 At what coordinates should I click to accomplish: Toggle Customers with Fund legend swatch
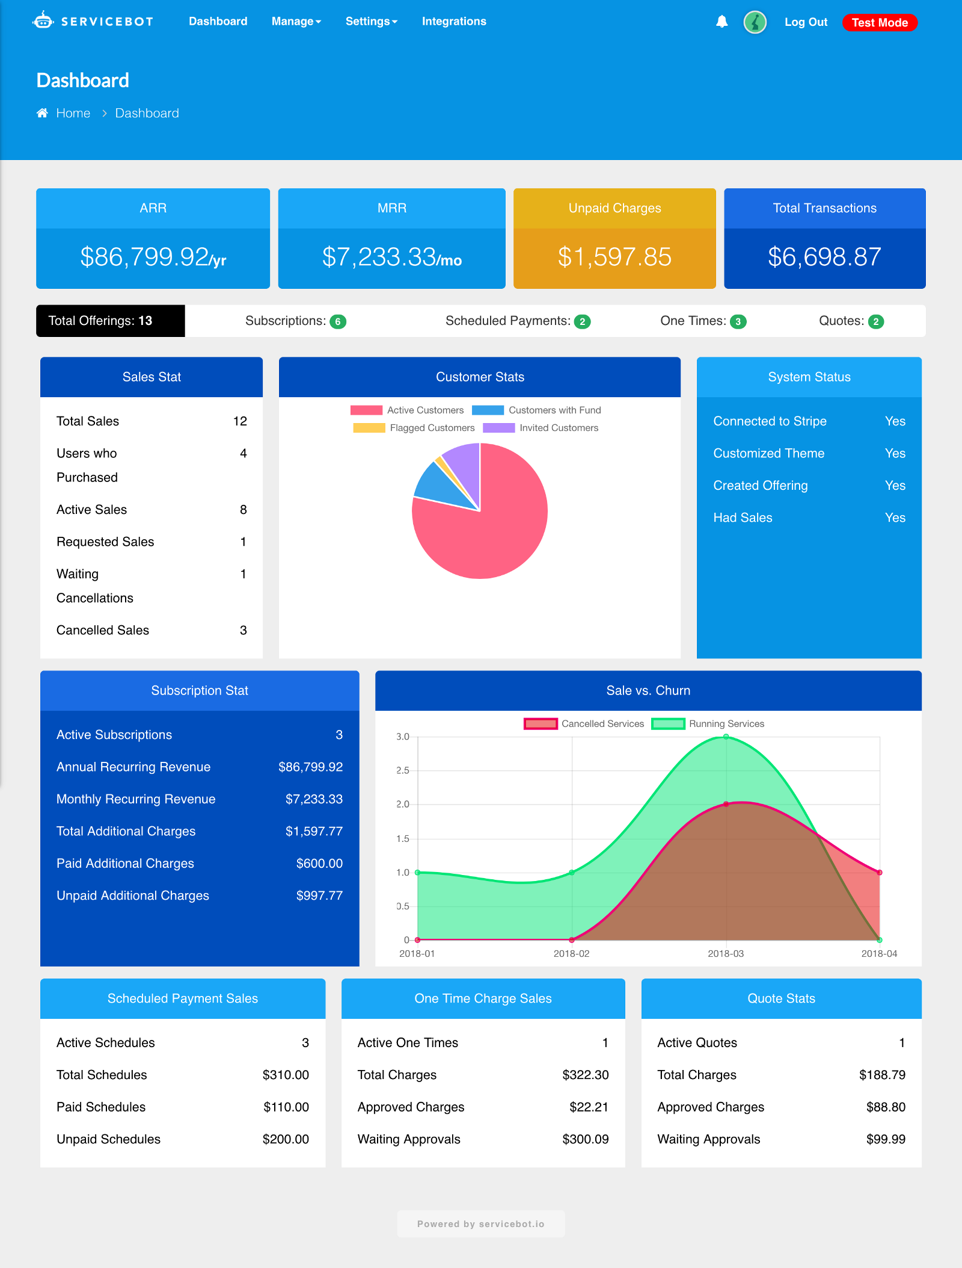[488, 410]
